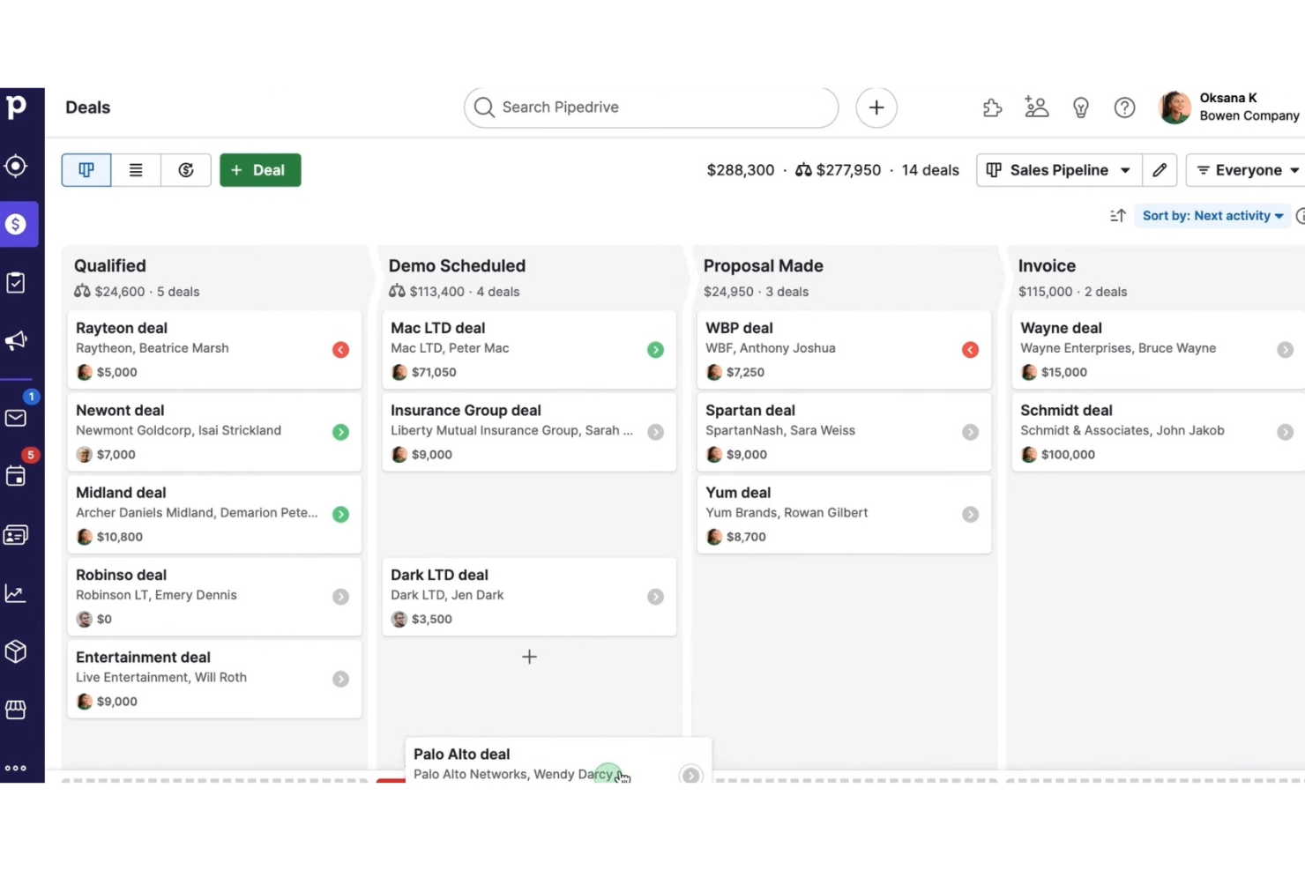Open the Pipedrive logo home
1305x870 pixels.
16,108
